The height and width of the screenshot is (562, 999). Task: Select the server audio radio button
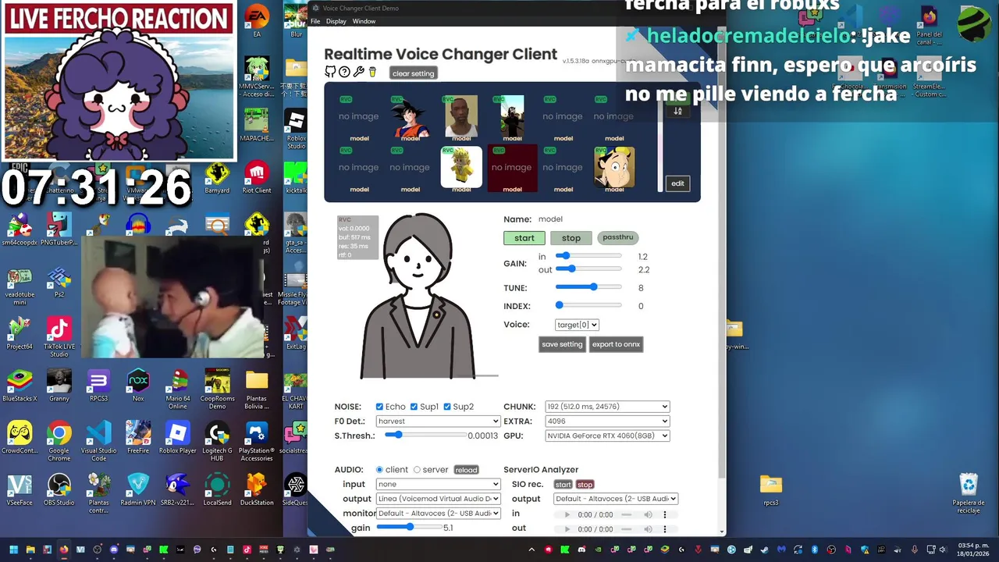[x=417, y=470]
